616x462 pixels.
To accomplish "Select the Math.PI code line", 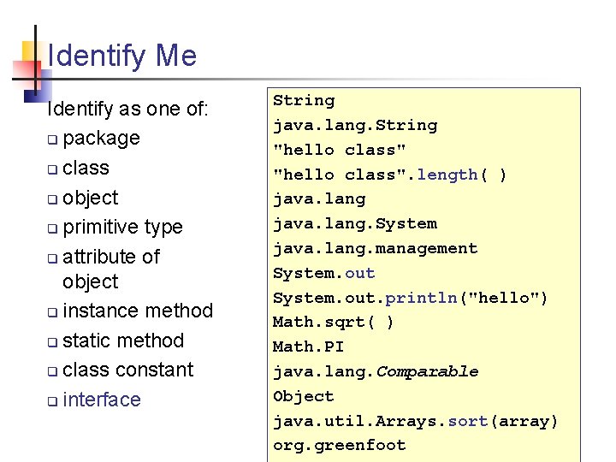I will pyautogui.click(x=308, y=346).
